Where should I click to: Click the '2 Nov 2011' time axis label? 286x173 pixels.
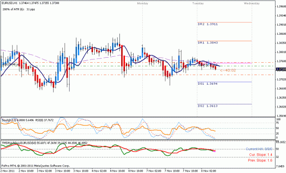click(x=7, y=171)
